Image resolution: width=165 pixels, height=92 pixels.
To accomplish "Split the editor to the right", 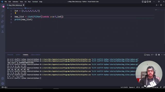I will point(161,5).
